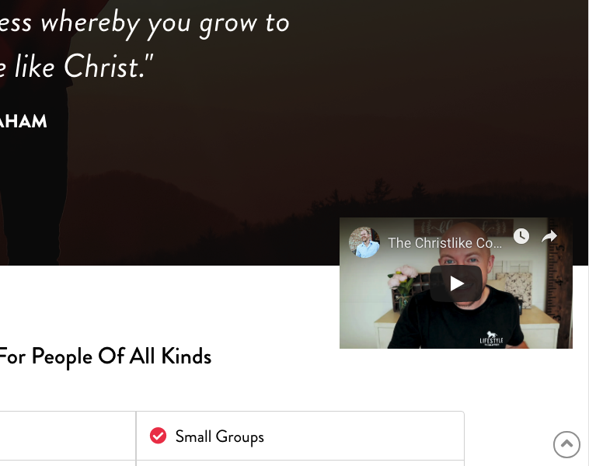Click the quote text "like Christ."

point(84,67)
